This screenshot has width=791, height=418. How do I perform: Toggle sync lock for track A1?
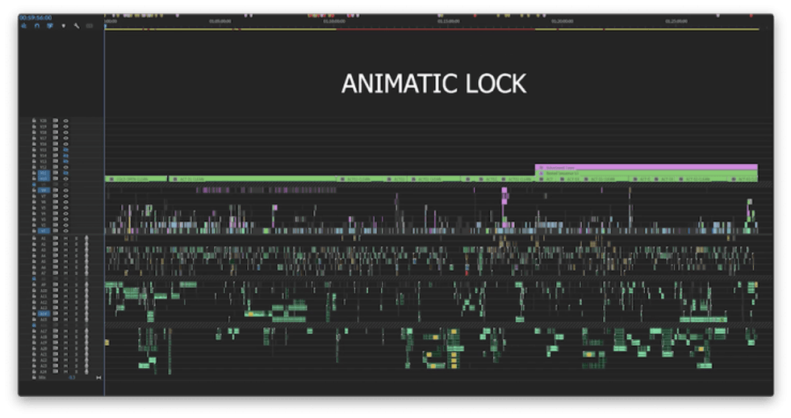pos(56,239)
